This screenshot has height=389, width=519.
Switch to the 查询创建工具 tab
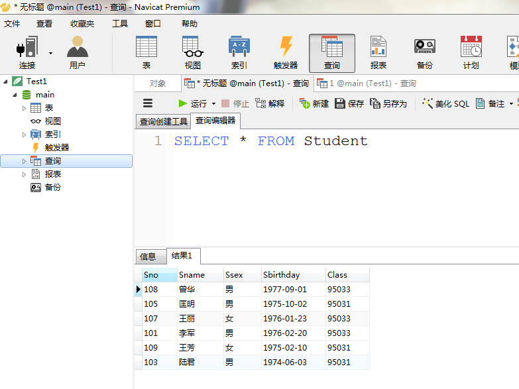164,122
